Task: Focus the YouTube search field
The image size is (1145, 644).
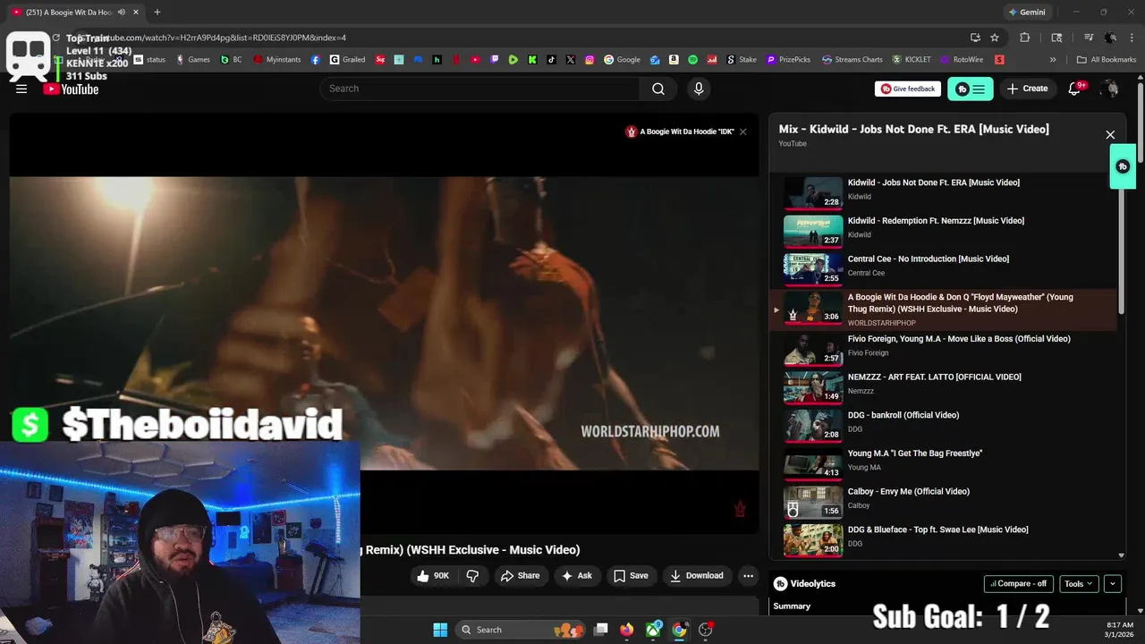Action: pos(480,89)
